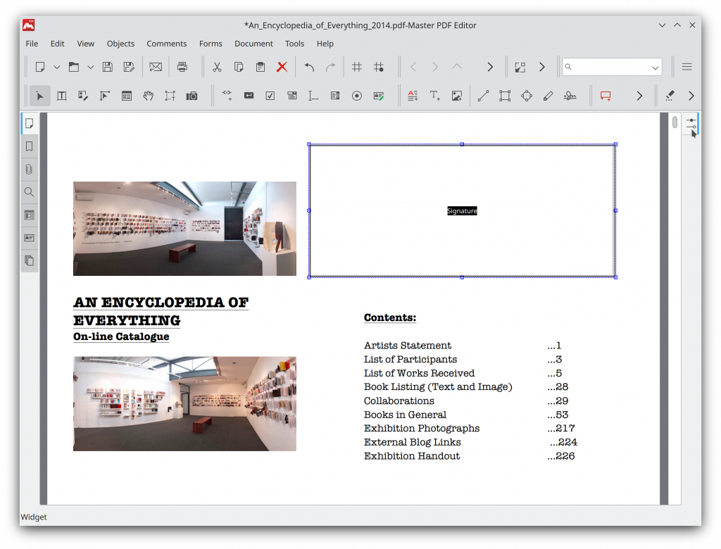Open the folder icon's dropdown arrow
This screenshot has width=721, height=549.
click(90, 67)
